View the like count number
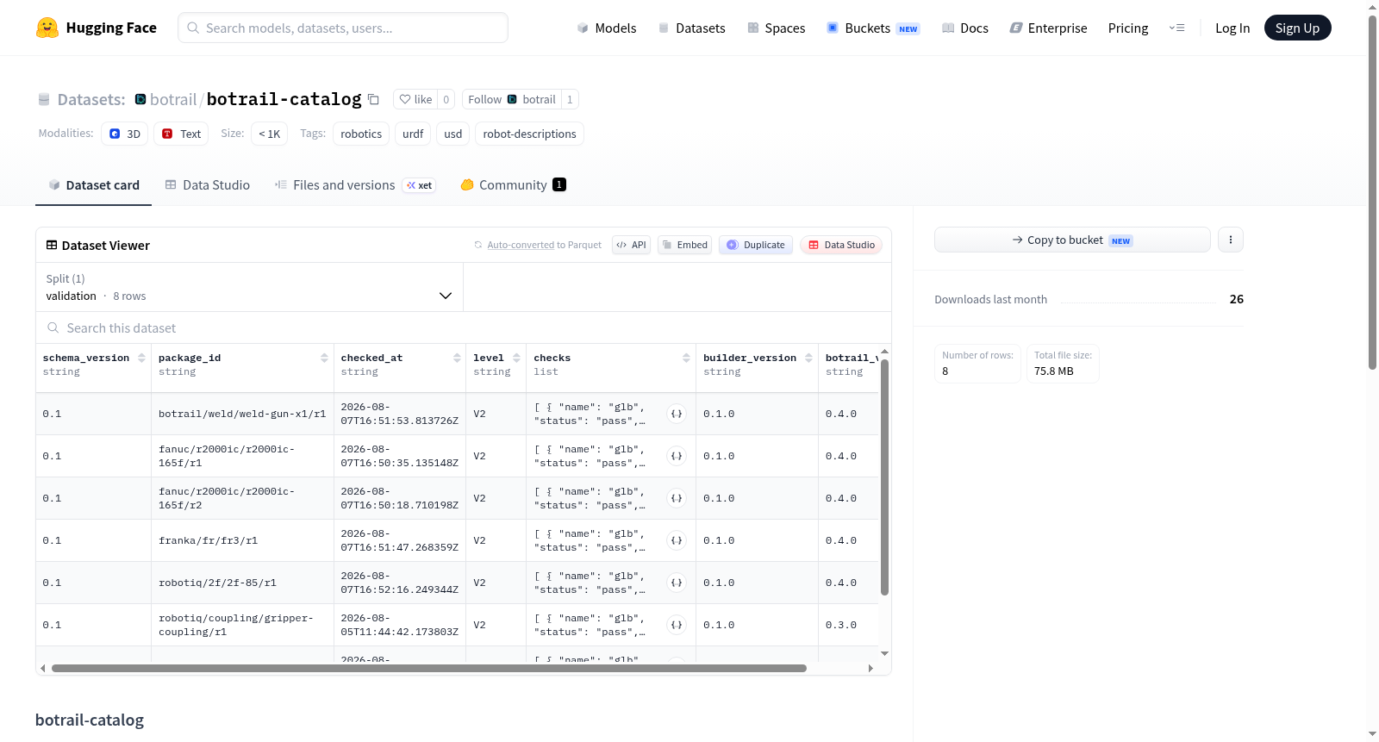 tap(446, 99)
